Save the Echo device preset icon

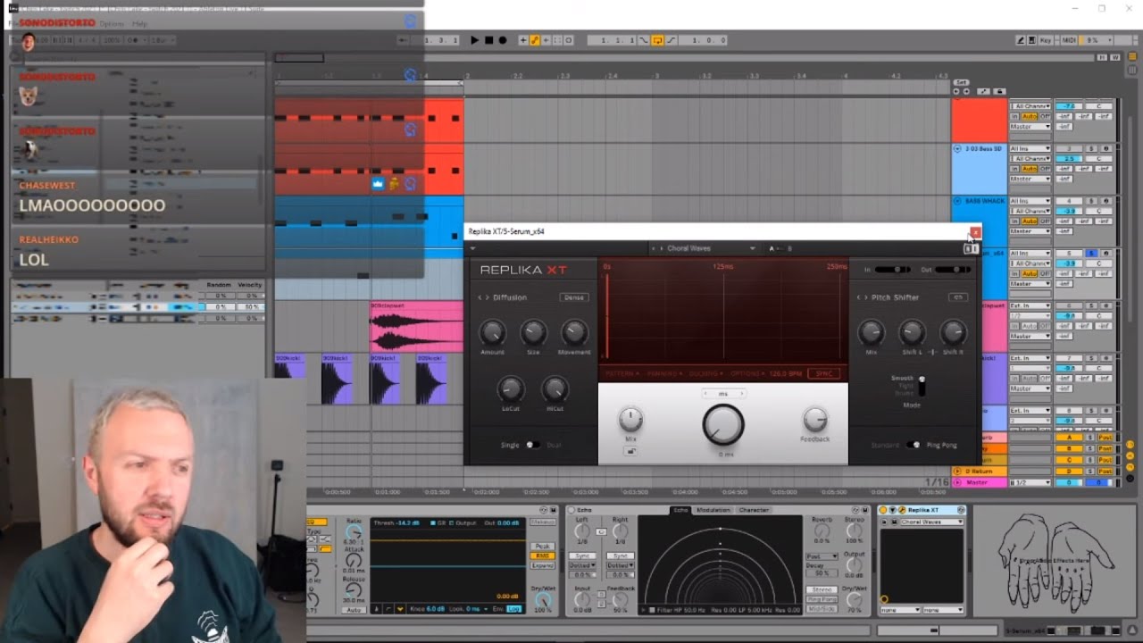coord(865,510)
